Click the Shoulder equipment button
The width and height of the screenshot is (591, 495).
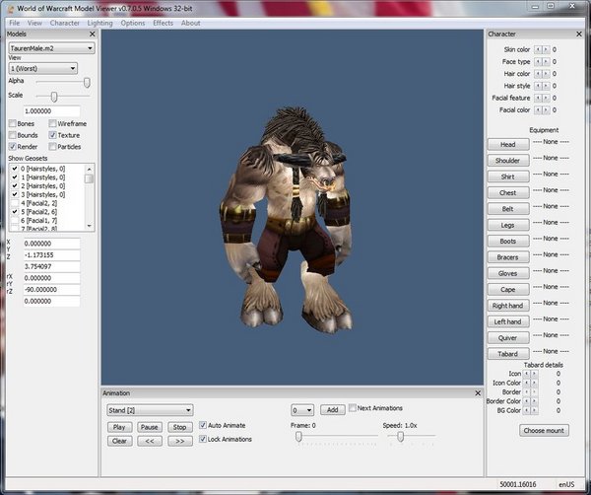click(507, 161)
